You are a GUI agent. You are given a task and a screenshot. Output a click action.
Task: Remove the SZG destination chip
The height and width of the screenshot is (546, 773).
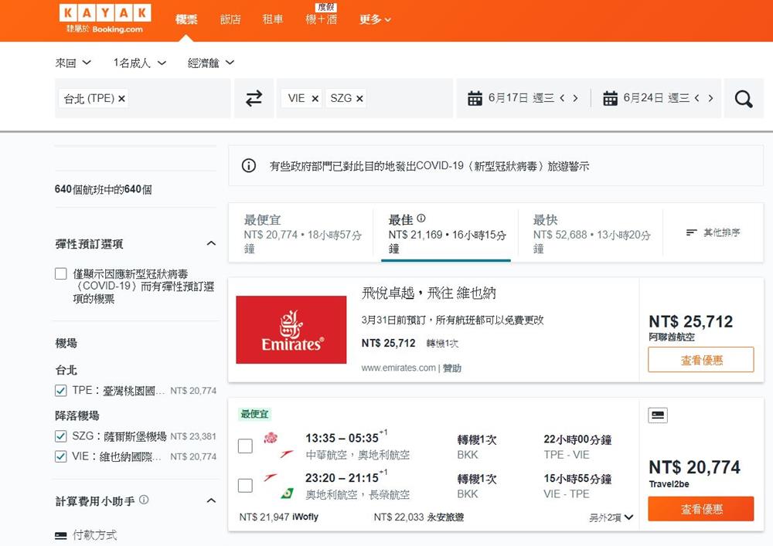tap(360, 99)
